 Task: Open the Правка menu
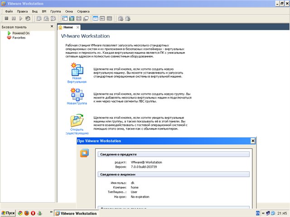[22, 11]
